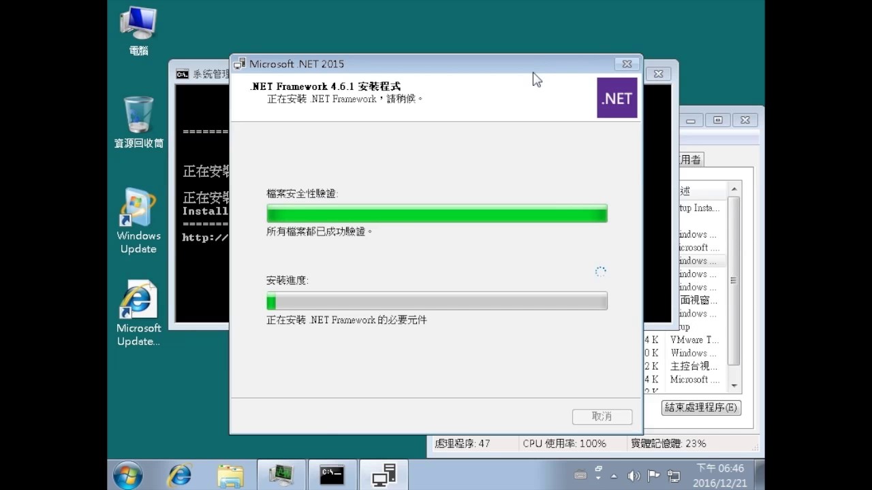
Task: Click the 實體記憶體: 23% status text
Action: [x=668, y=443]
